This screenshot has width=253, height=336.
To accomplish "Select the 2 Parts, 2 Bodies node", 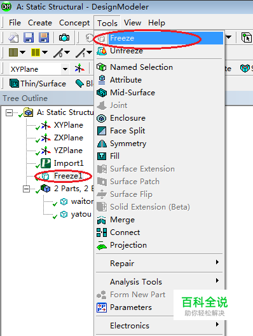I will point(74,189).
